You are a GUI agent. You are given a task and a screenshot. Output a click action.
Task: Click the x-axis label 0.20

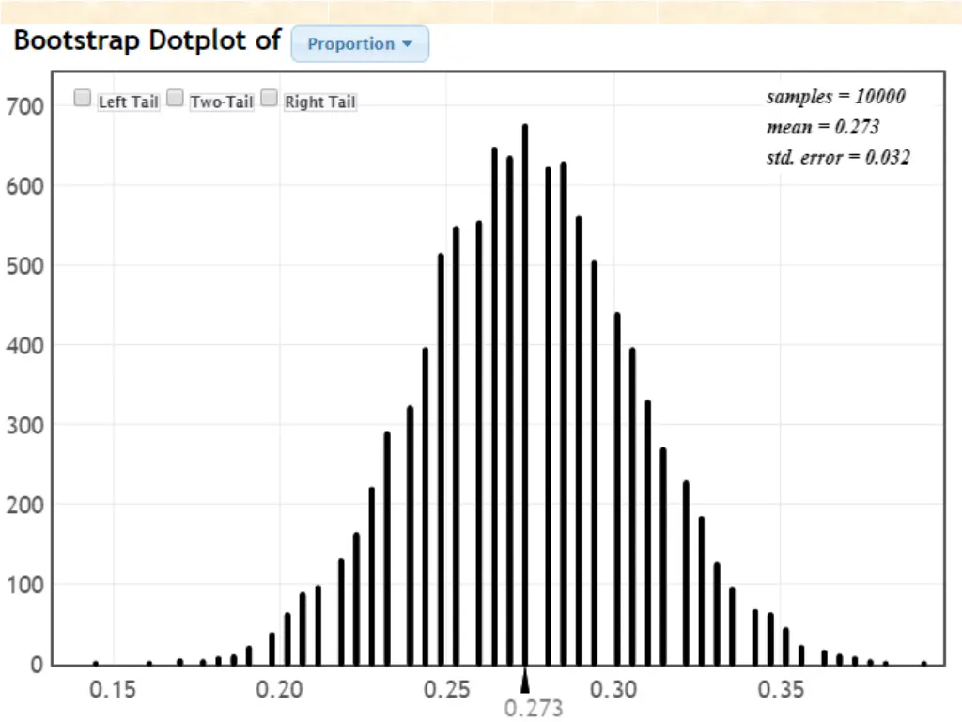tap(279, 689)
